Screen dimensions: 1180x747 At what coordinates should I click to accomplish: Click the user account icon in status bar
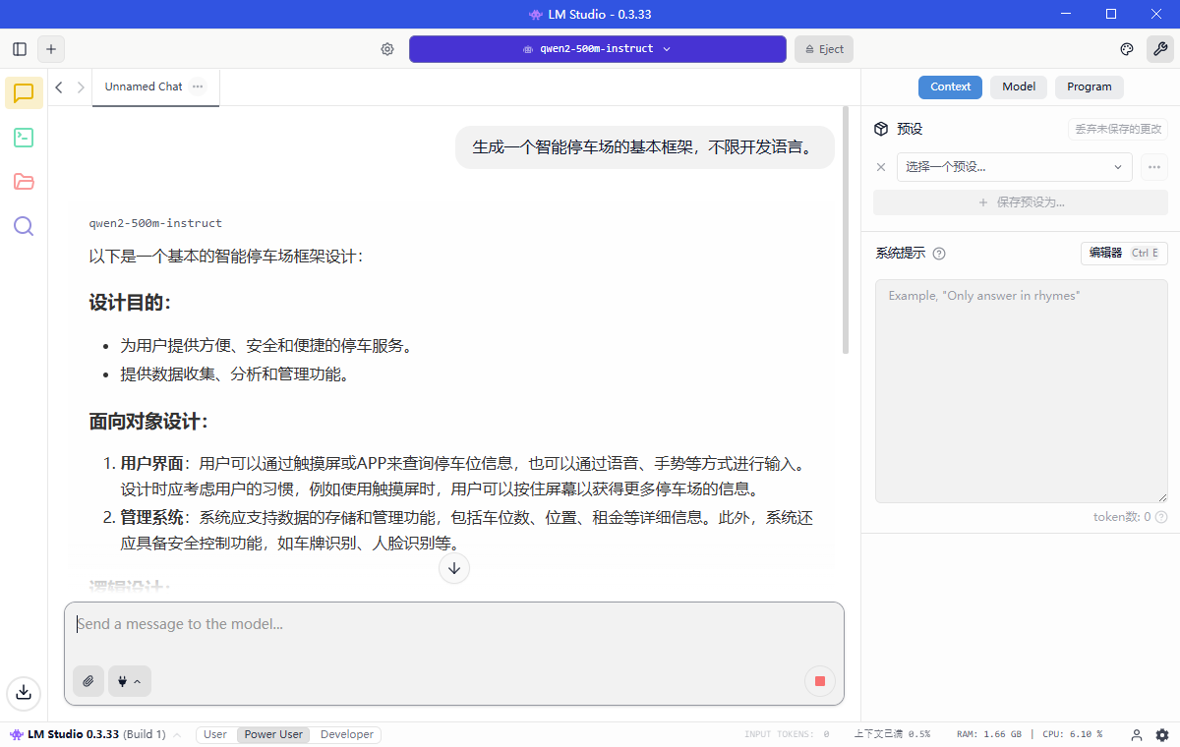click(x=1136, y=734)
